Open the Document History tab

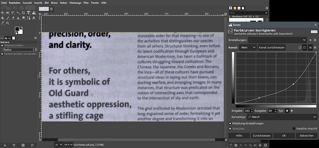pos(243,8)
